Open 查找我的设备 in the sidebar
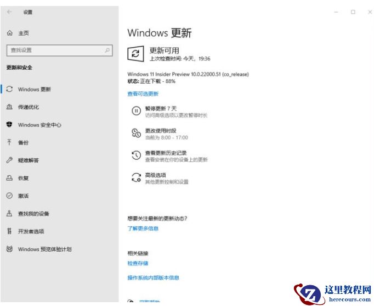Viewport: 374px width, 306px height. coord(33,214)
